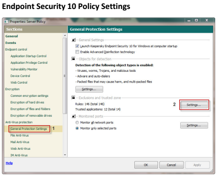Click the 'Packed files that may cause harm' line
Screen dimensions: 219x179
(114, 82)
